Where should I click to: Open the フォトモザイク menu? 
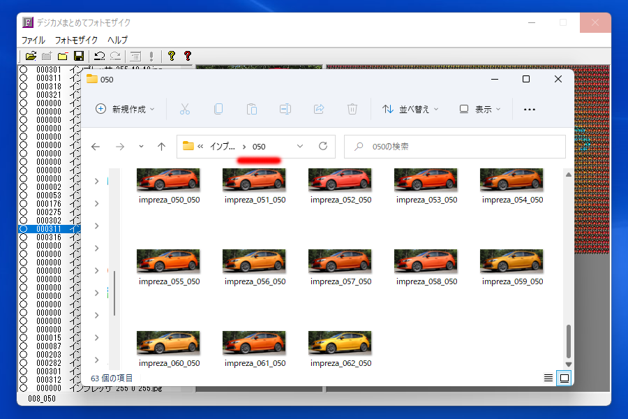point(76,40)
